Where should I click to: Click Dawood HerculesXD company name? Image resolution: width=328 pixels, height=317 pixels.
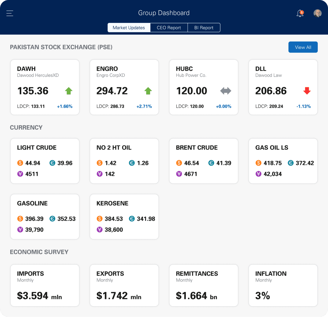coord(38,75)
